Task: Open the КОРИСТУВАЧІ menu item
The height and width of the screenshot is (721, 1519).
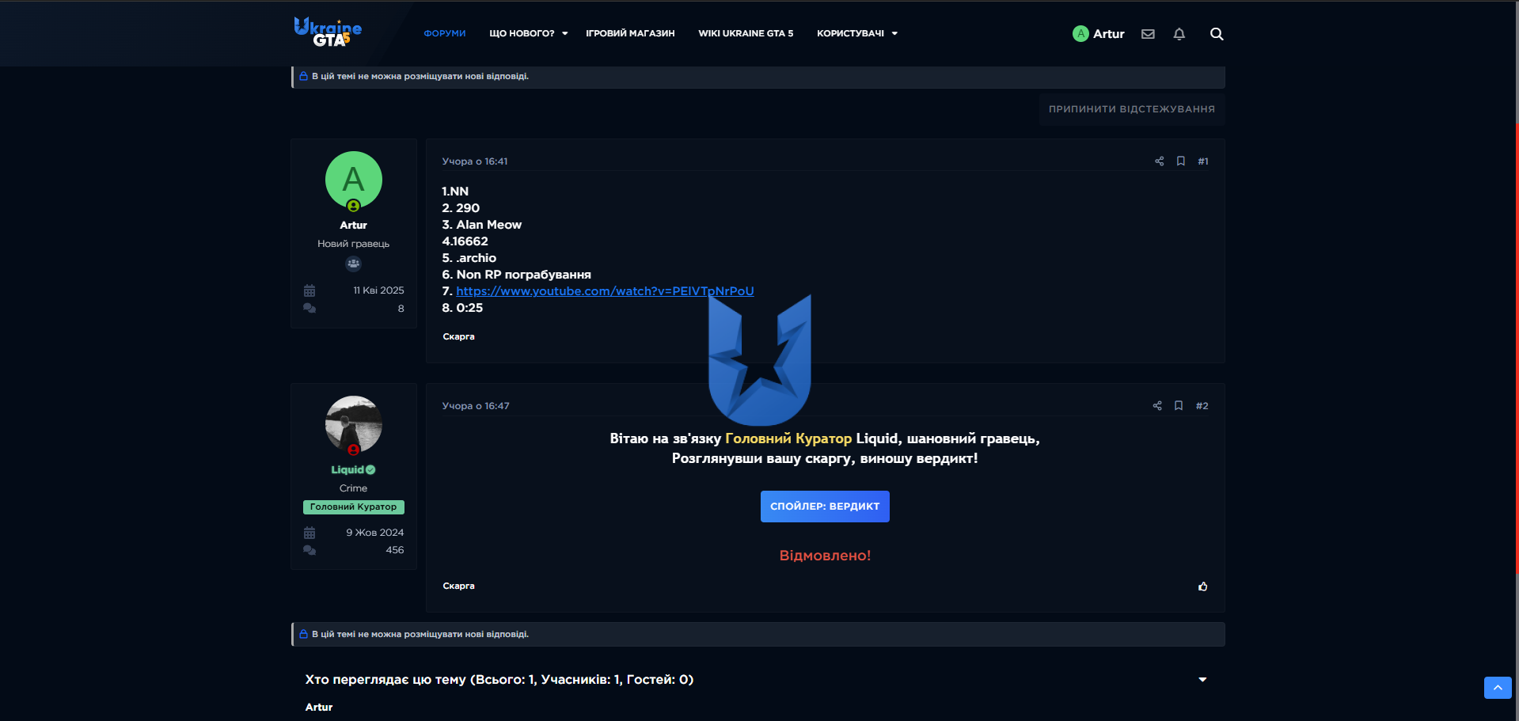Action: (850, 33)
